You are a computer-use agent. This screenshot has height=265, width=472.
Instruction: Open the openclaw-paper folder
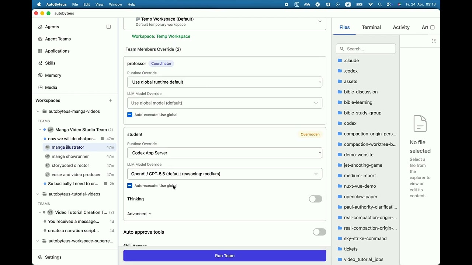[361, 197]
